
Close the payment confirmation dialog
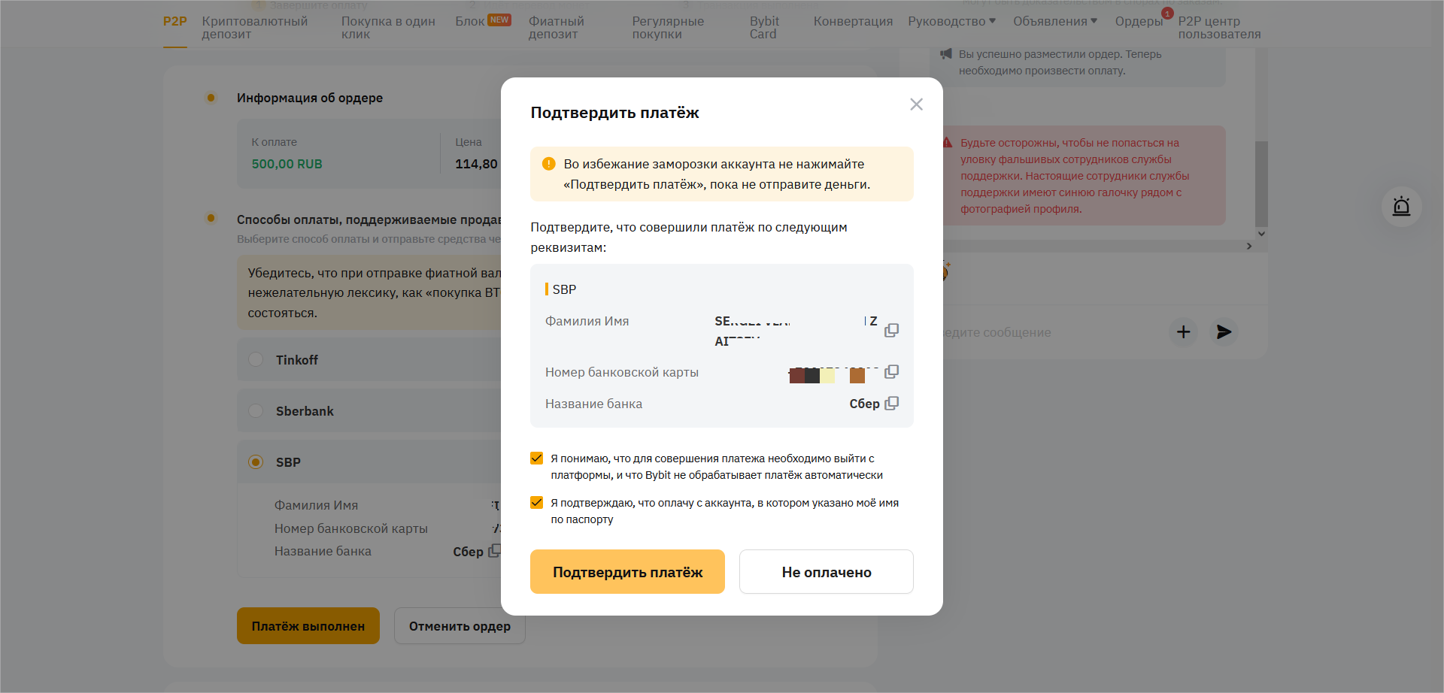click(x=916, y=104)
